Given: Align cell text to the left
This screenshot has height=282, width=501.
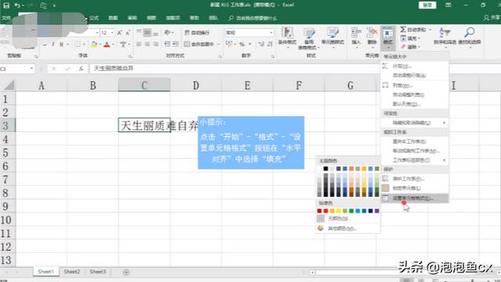Looking at the screenshot, I should click(139, 44).
